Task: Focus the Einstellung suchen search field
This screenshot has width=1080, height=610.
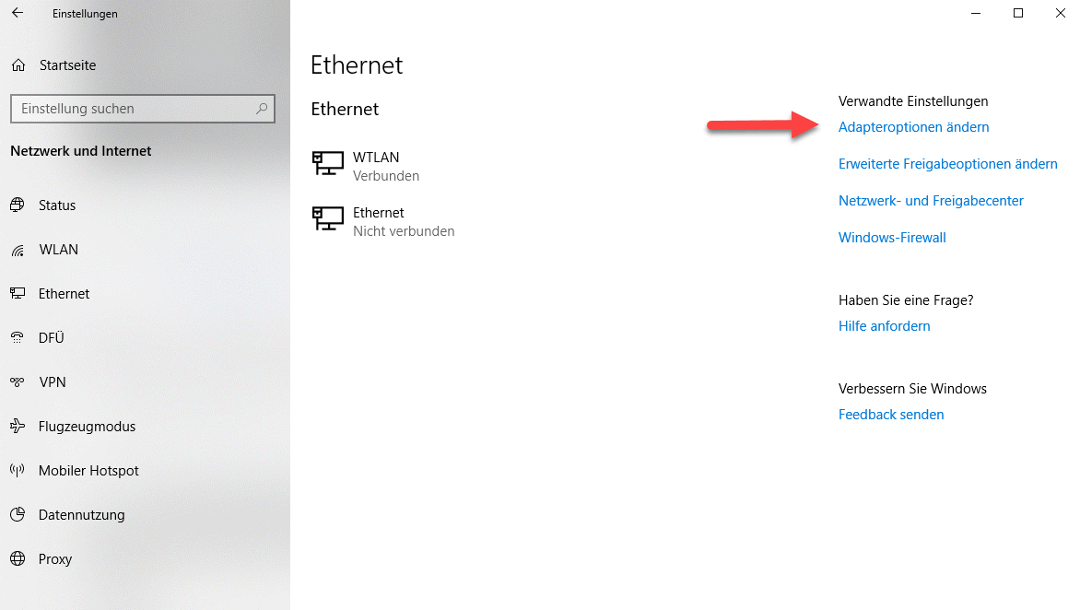Action: point(134,109)
